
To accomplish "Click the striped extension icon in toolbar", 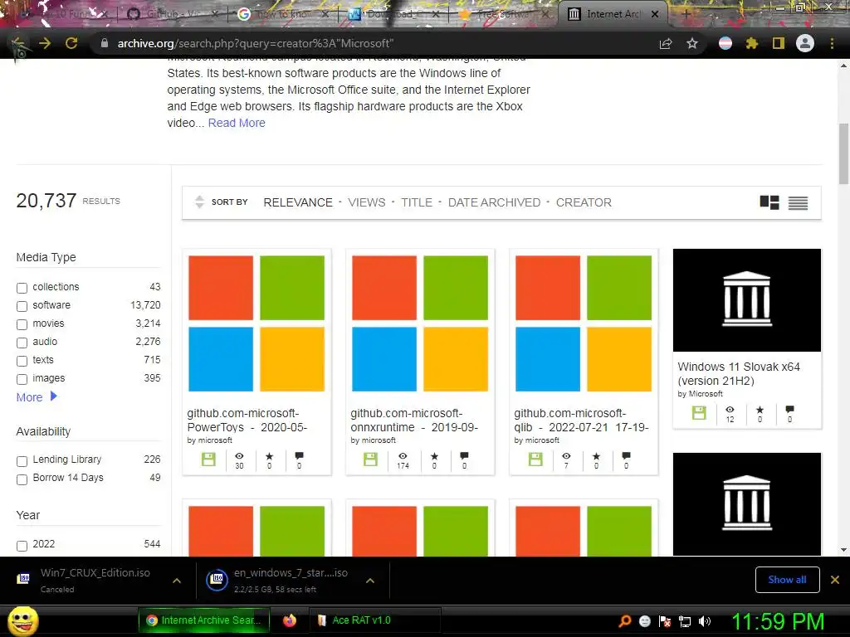I will point(725,43).
